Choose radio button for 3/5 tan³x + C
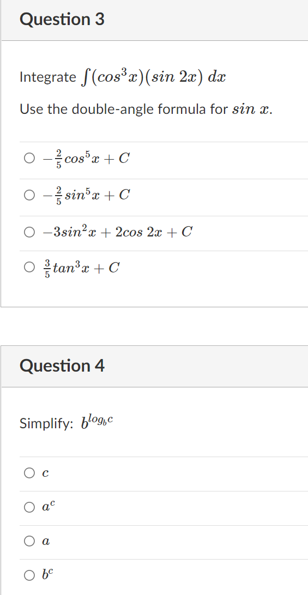The height and width of the screenshot is (595, 308). tap(29, 268)
